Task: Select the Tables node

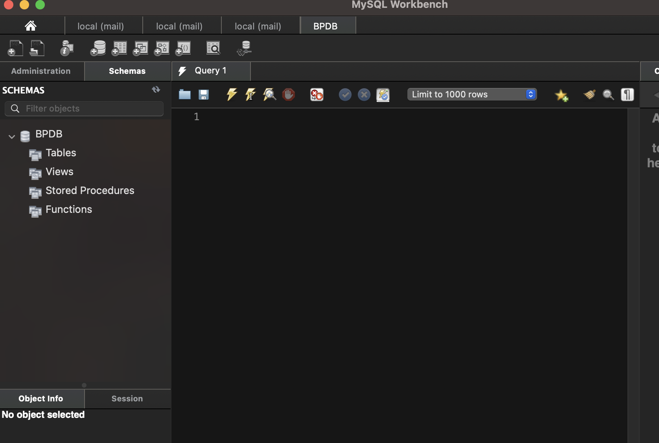Action: 61,153
